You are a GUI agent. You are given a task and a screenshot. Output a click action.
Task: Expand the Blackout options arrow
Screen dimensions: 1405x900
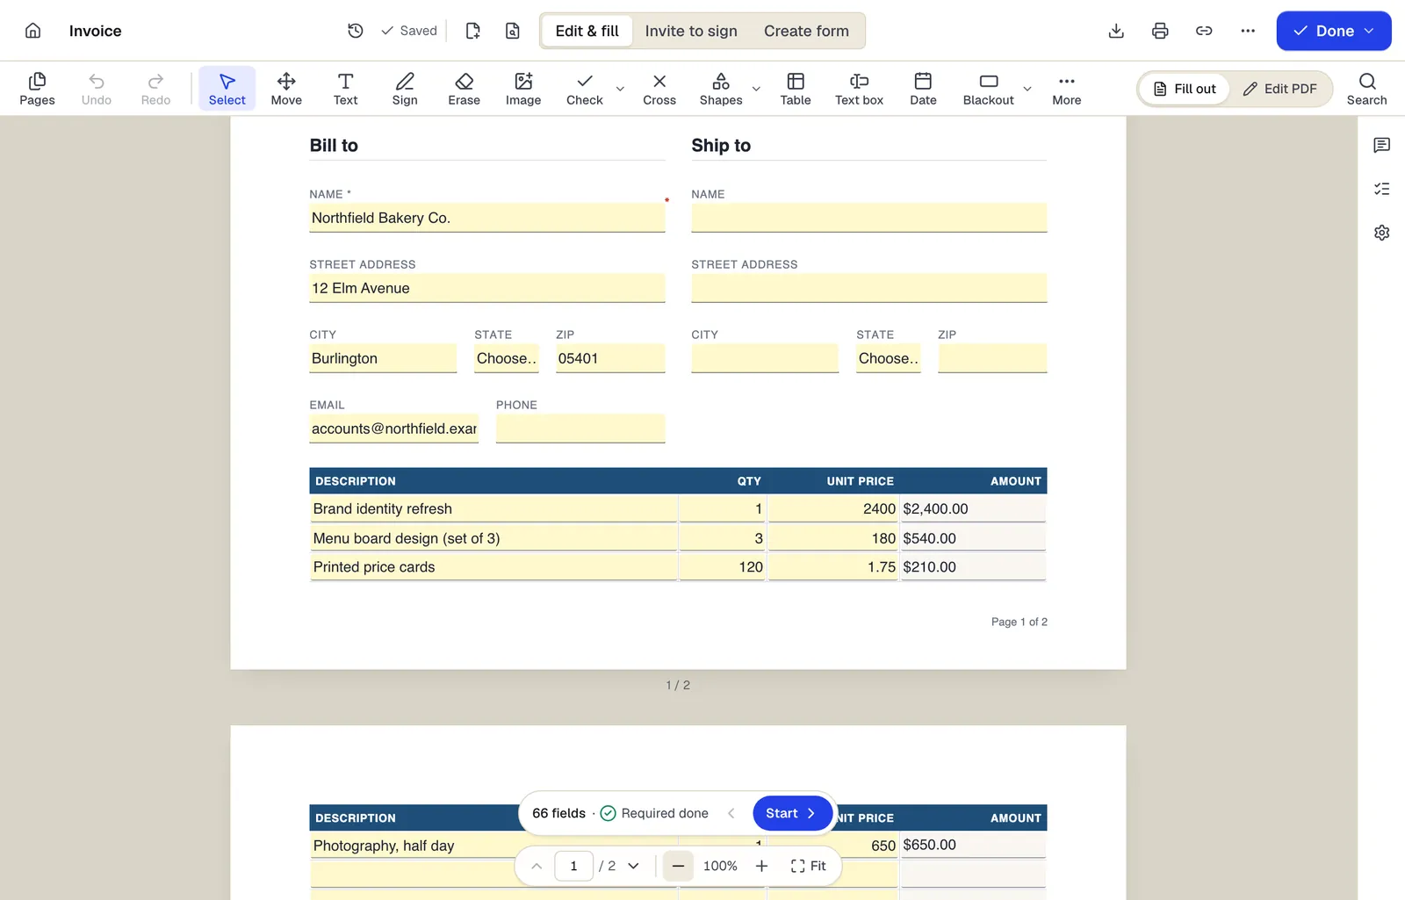click(x=1027, y=89)
